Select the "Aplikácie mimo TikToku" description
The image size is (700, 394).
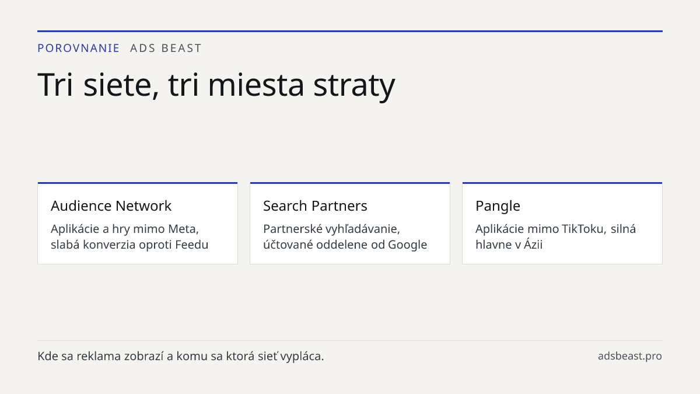(x=556, y=236)
